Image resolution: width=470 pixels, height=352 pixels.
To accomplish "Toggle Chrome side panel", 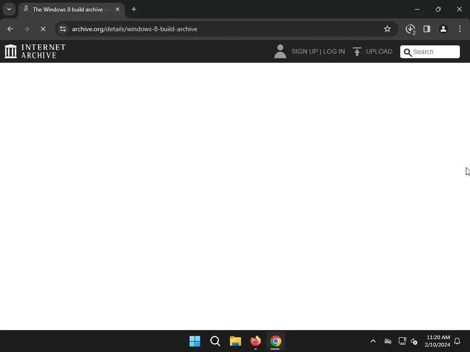I will coord(427,29).
